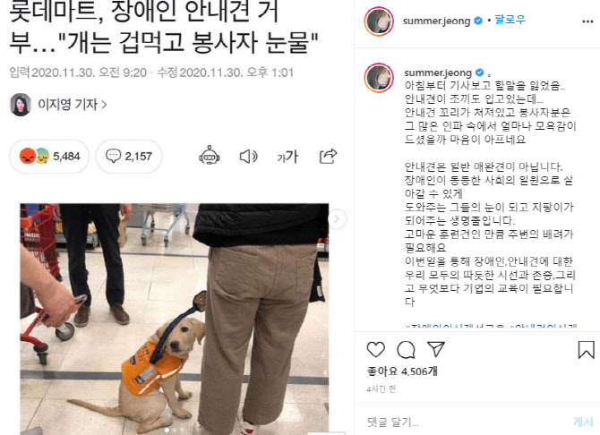This screenshot has height=435, width=600.
Task: Like the post with the heart icon
Action: point(376,349)
